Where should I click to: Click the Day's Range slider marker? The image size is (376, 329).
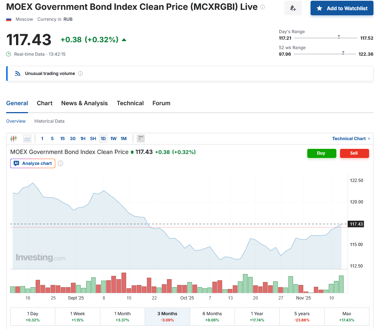[x=339, y=37]
